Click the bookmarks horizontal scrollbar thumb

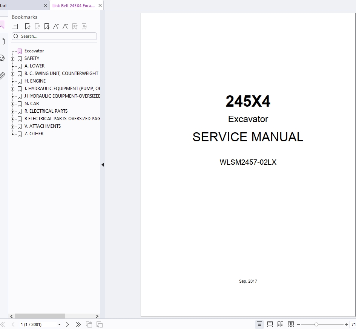pyautogui.click(x=40, y=316)
